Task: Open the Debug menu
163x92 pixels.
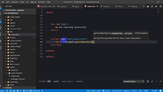Action: click(33, 2)
